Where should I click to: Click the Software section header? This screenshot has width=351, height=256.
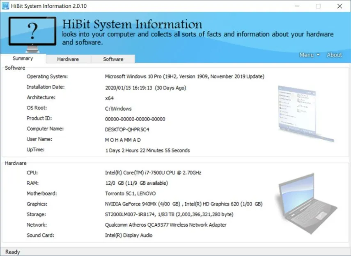(15, 68)
